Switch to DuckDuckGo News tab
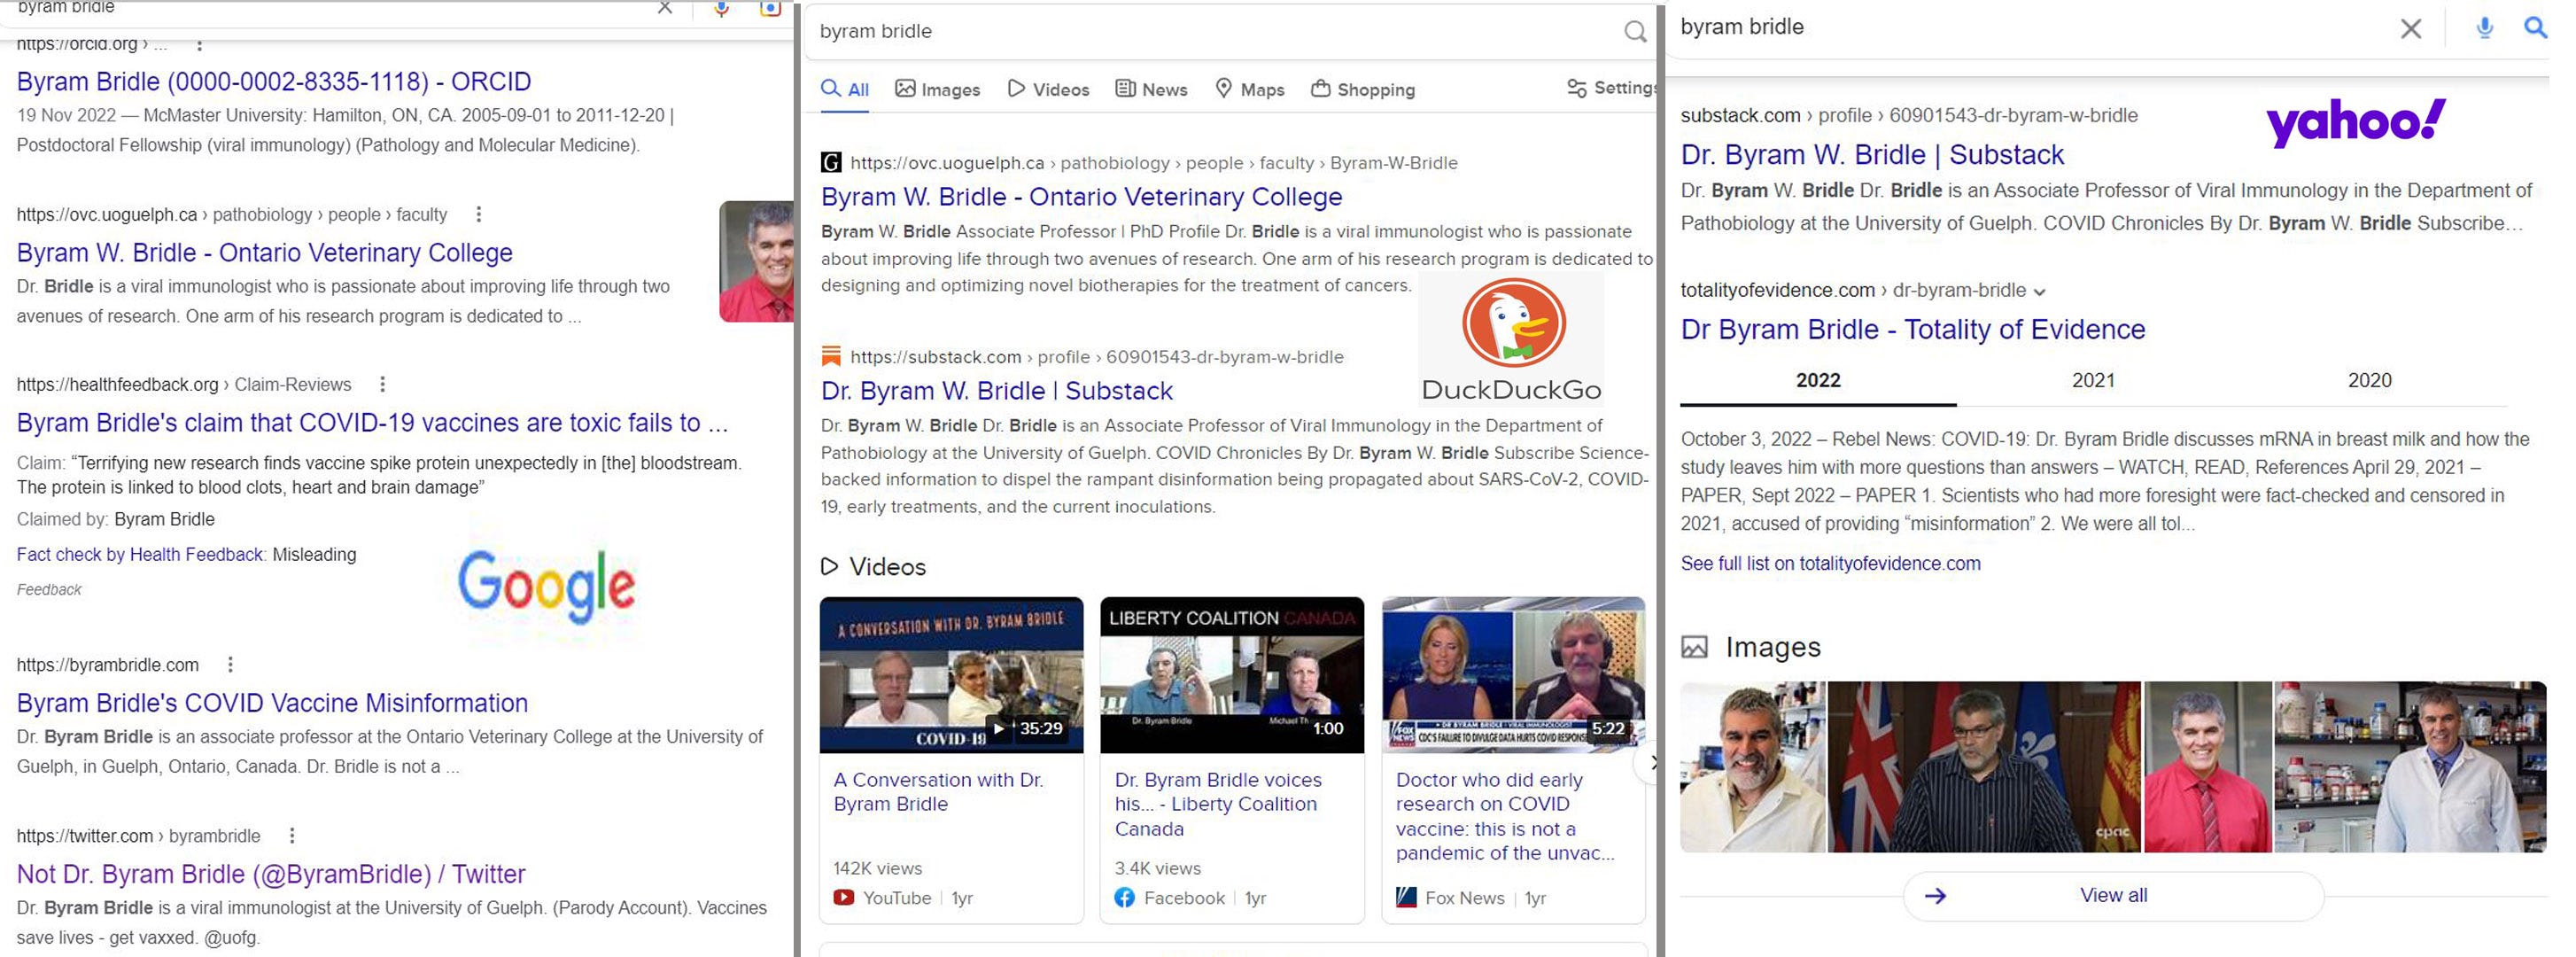 tap(1151, 90)
